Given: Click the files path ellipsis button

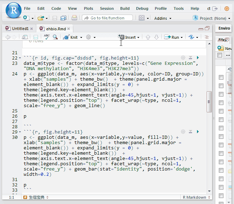Looking at the screenshot, I should point(228,55).
